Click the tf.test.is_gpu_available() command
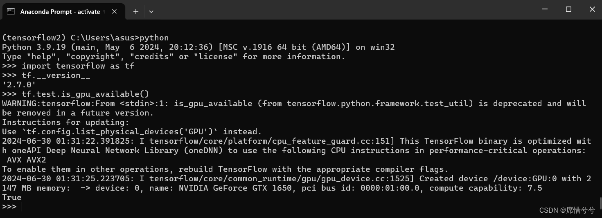The width and height of the screenshot is (602, 218). coord(86,94)
